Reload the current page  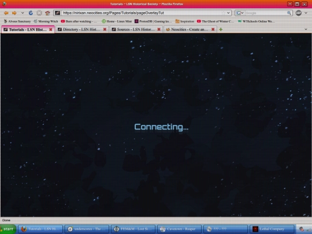pos(31,13)
